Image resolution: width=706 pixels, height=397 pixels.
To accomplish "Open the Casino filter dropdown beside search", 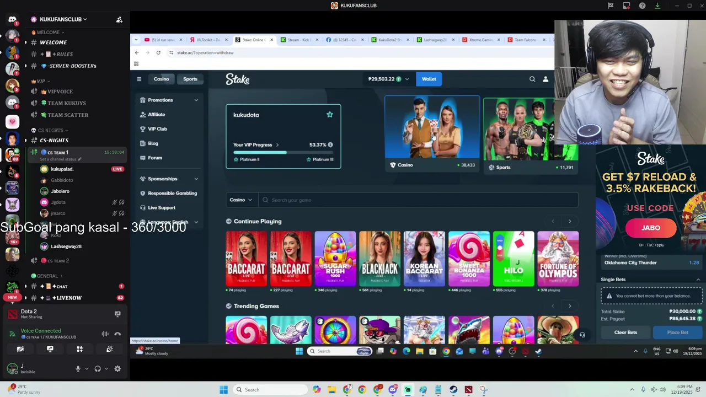I will coord(241,200).
